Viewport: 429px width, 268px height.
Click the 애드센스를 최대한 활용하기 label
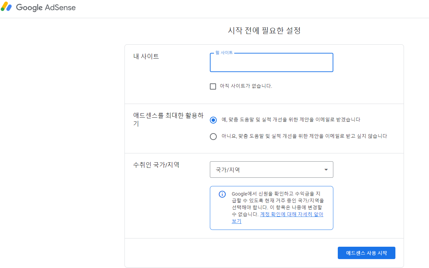point(168,120)
